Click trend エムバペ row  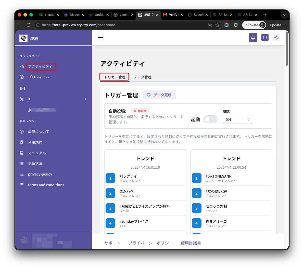145,193
